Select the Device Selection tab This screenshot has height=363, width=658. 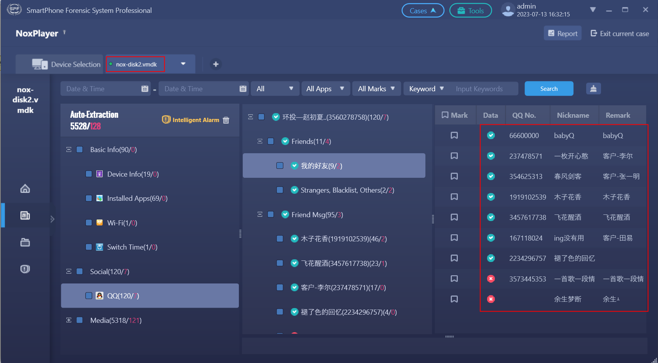(x=59, y=64)
